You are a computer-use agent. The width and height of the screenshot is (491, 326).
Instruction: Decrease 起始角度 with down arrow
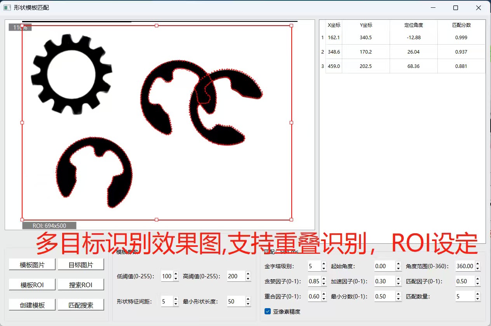pos(398,268)
